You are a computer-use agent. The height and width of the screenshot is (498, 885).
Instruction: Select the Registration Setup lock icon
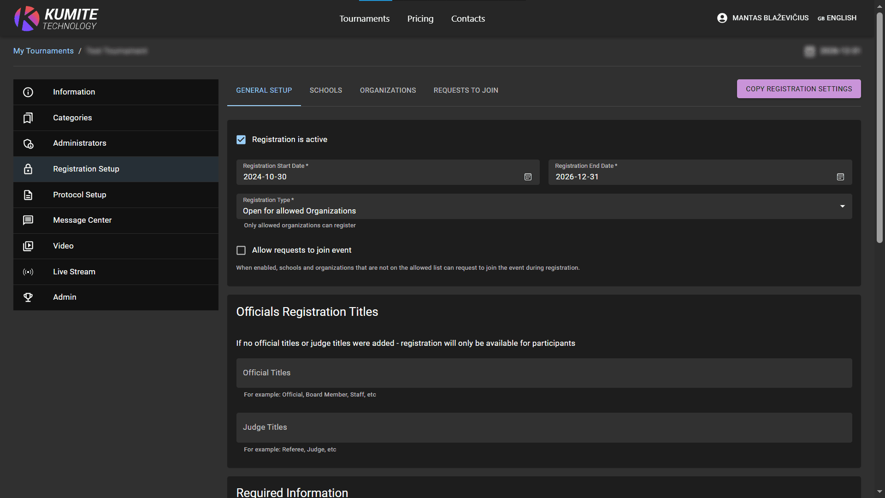pos(28,169)
